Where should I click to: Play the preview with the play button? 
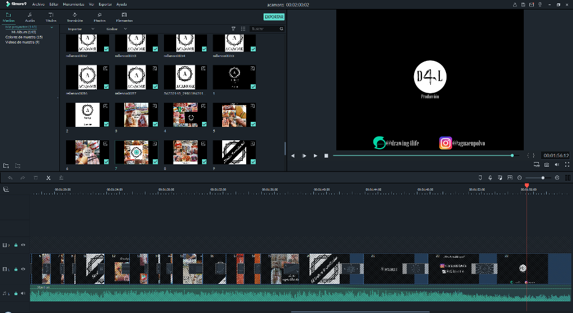(x=316, y=156)
